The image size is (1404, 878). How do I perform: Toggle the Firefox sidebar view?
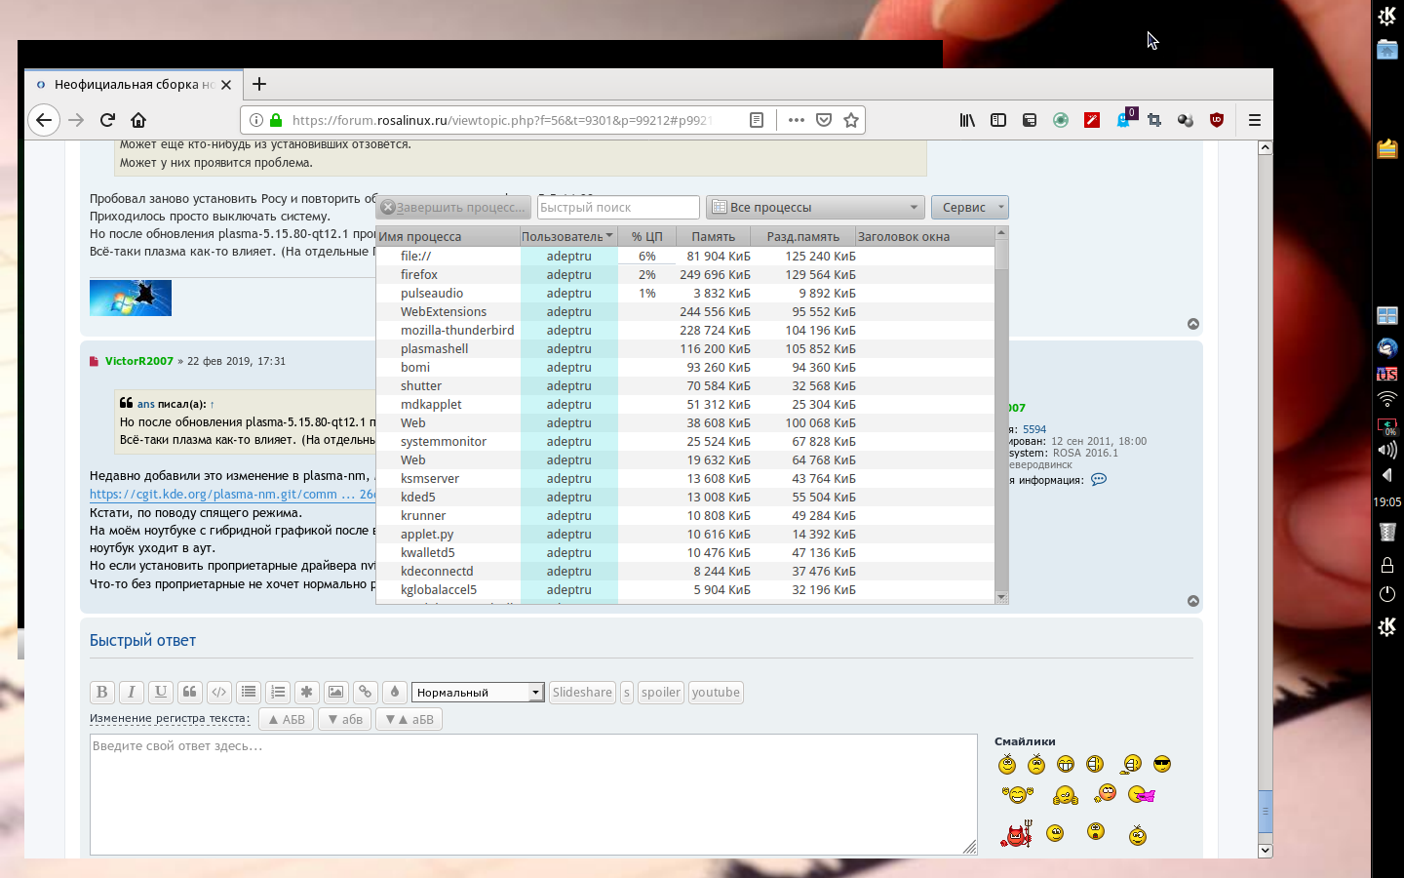(x=998, y=120)
